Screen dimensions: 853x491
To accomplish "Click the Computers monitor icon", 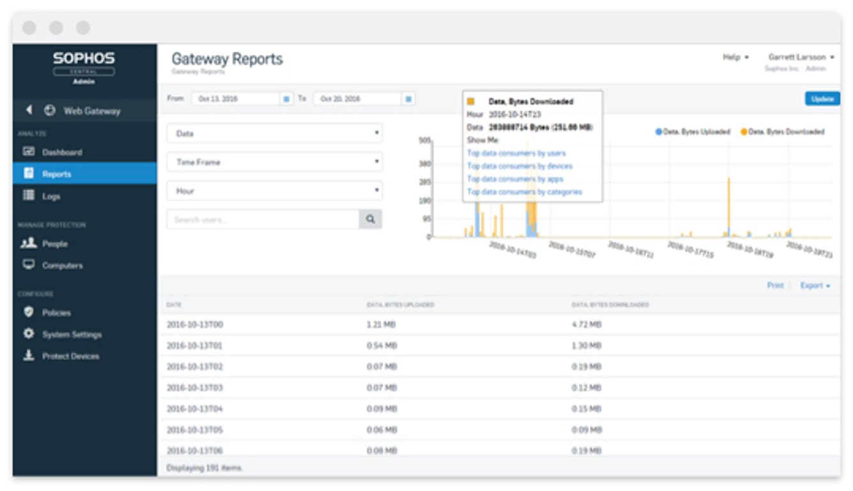I will tap(29, 265).
